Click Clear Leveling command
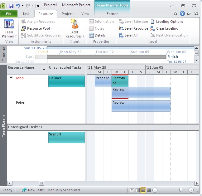 pos(164,28)
